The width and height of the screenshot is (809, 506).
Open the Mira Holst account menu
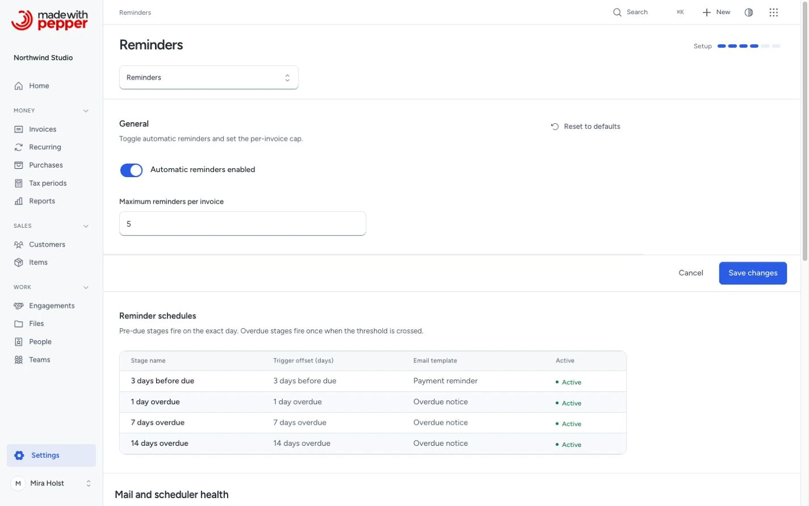[x=51, y=483]
